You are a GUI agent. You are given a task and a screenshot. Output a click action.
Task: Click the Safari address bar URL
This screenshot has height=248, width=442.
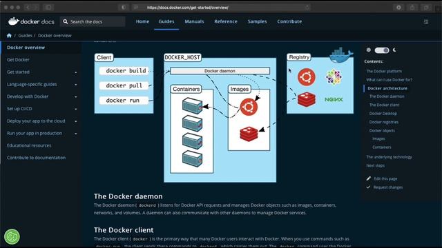tap(187, 8)
